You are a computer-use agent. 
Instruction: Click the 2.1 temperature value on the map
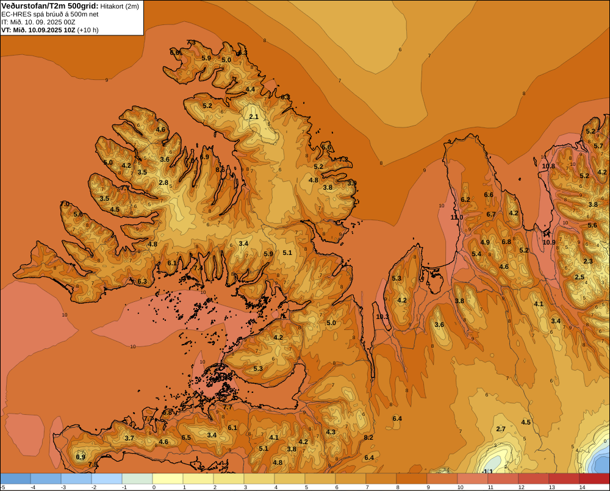coord(254,116)
